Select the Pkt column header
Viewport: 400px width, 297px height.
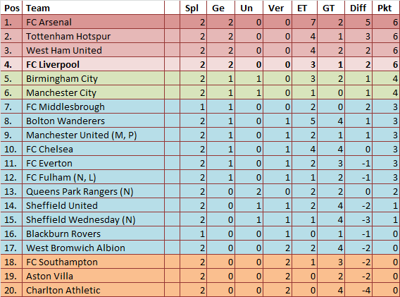pyautogui.click(x=386, y=8)
